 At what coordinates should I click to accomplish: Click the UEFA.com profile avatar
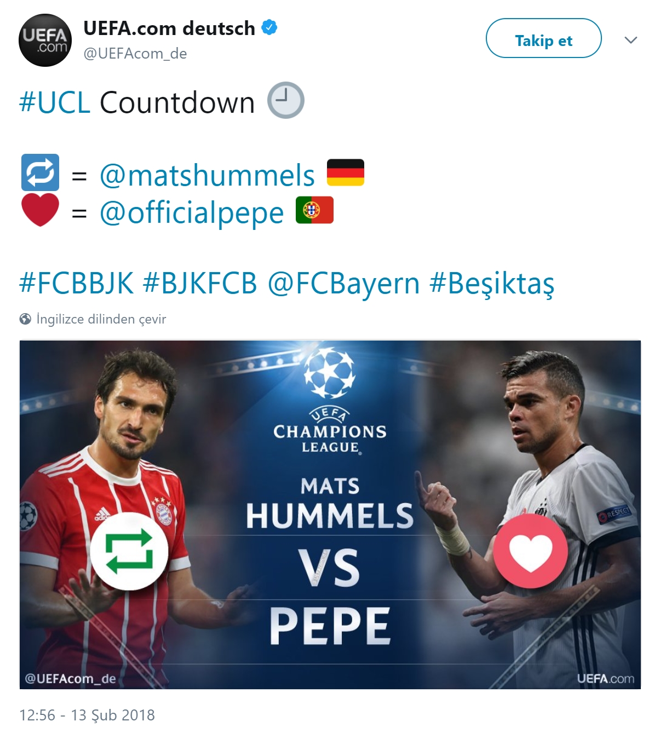[x=45, y=41]
